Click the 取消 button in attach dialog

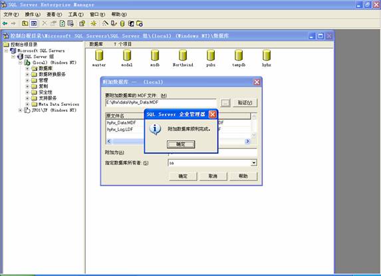click(213, 176)
